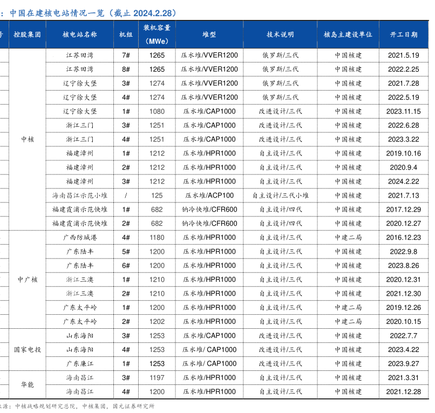Click 山东海阳 in the row dated 2022.7.7
Screen dimensions: 435x413
pos(80,336)
